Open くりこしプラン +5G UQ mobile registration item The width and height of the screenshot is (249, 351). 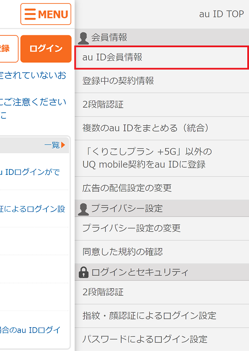point(162,158)
